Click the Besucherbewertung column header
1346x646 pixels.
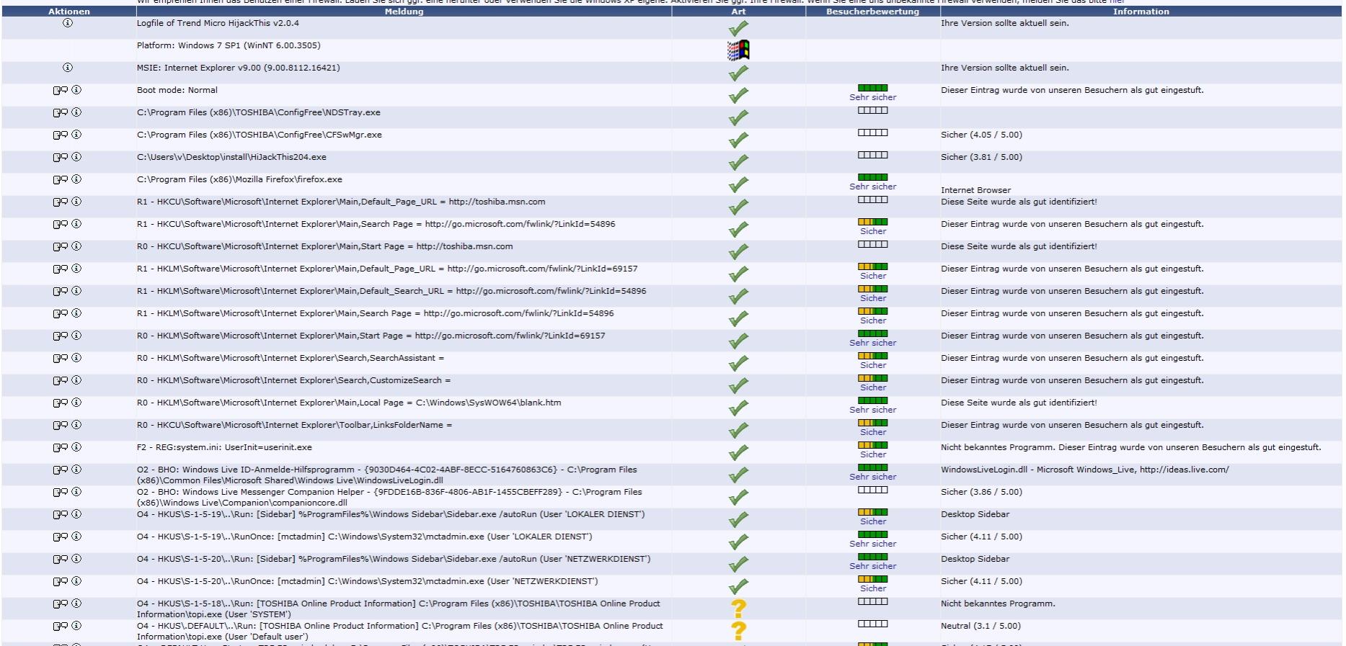(x=872, y=12)
